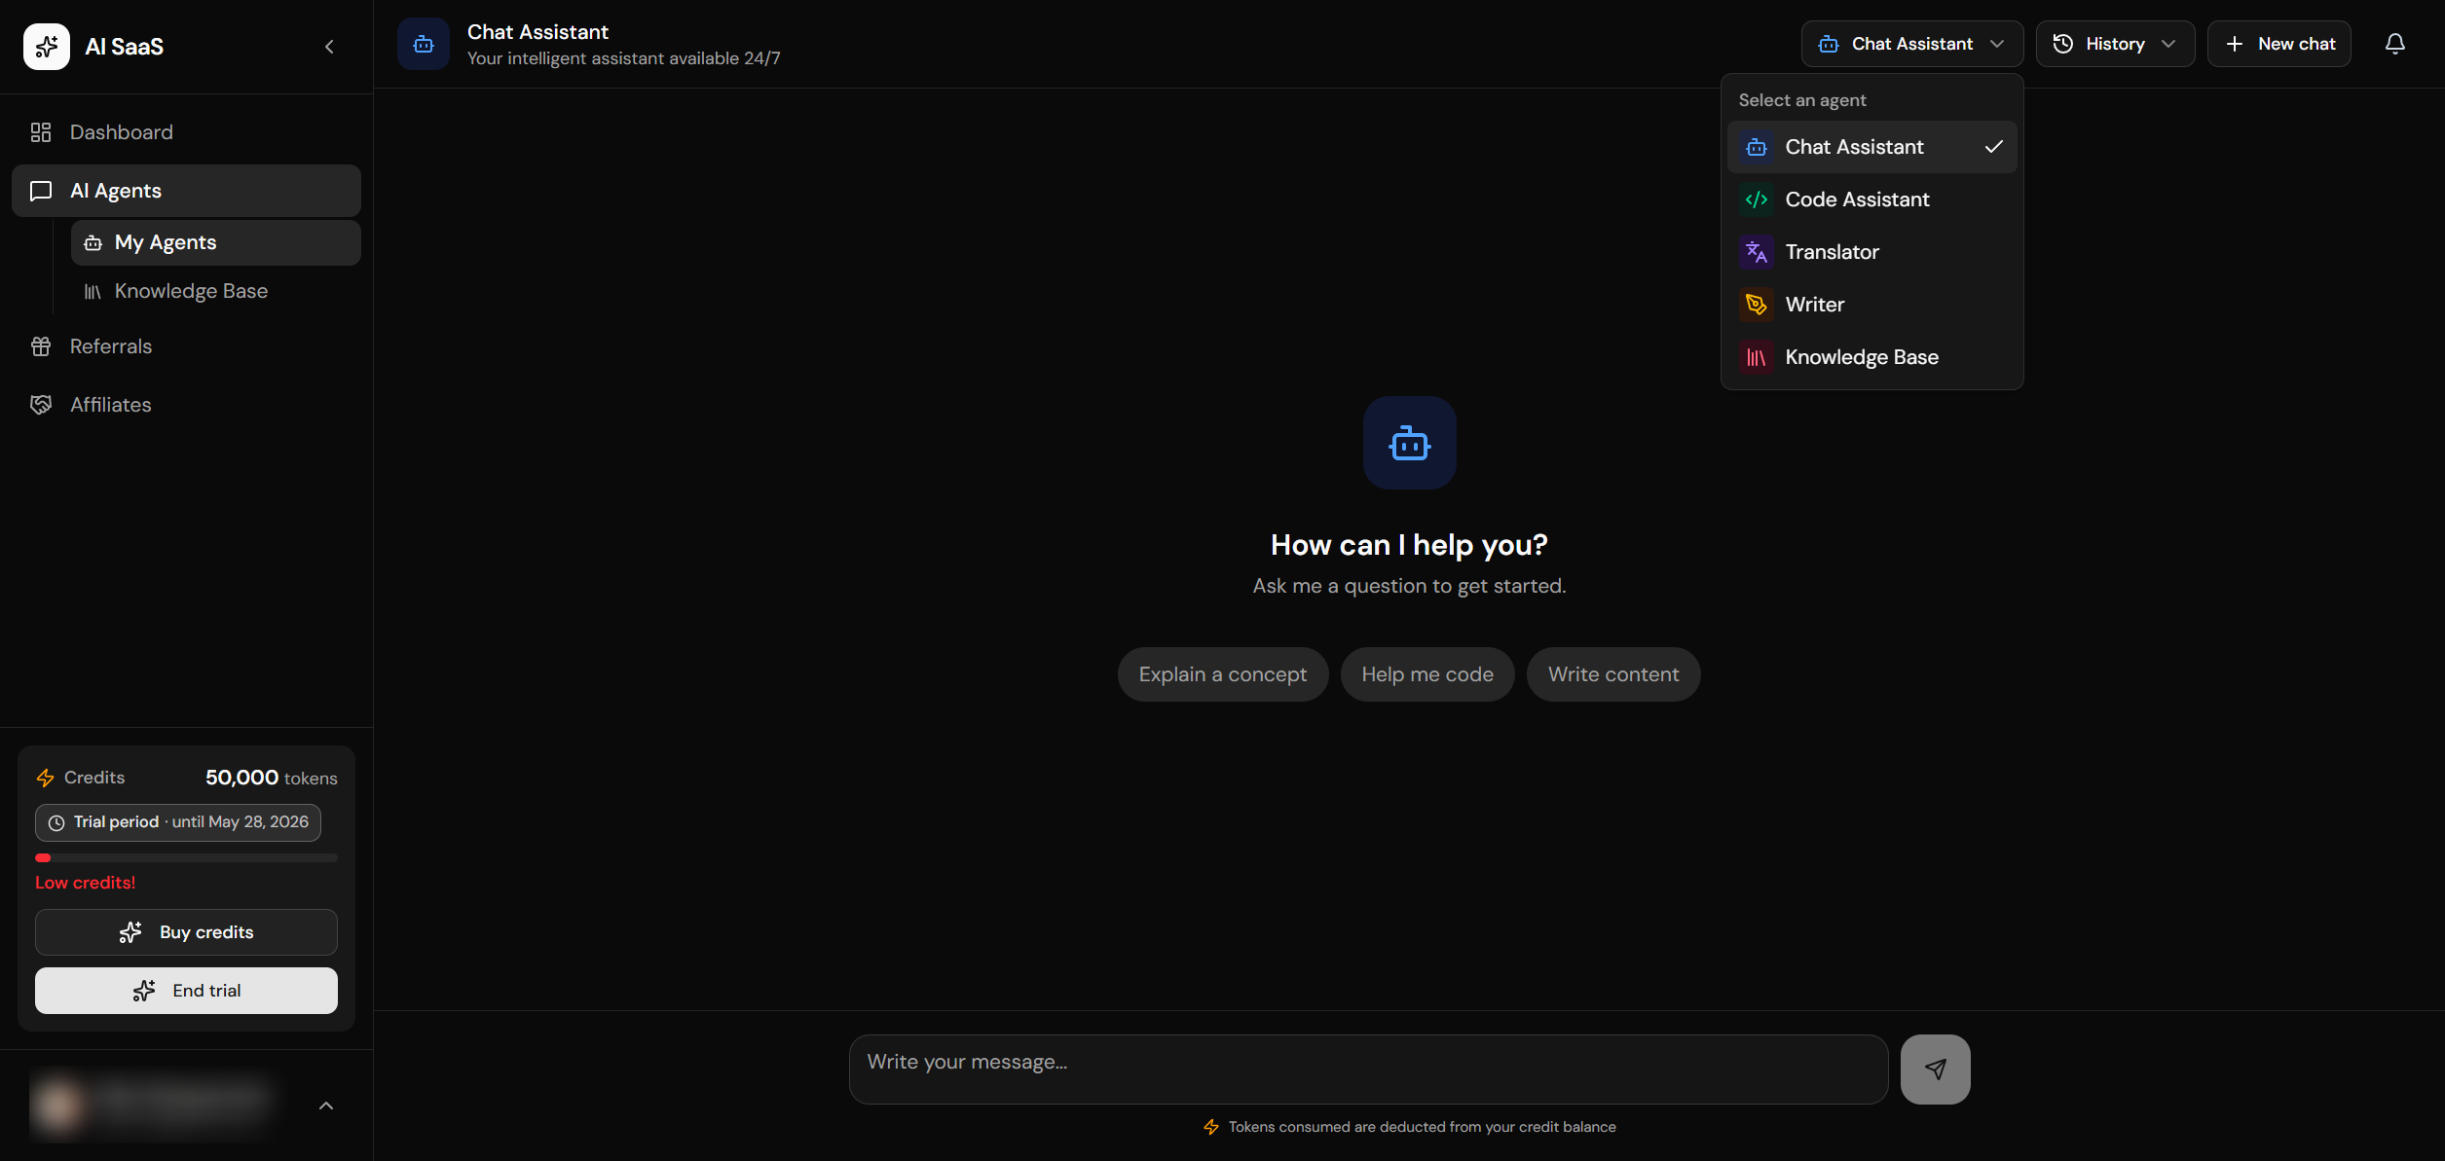Click the Credits lightning bolt icon
The width and height of the screenshot is (2445, 1161).
45,778
